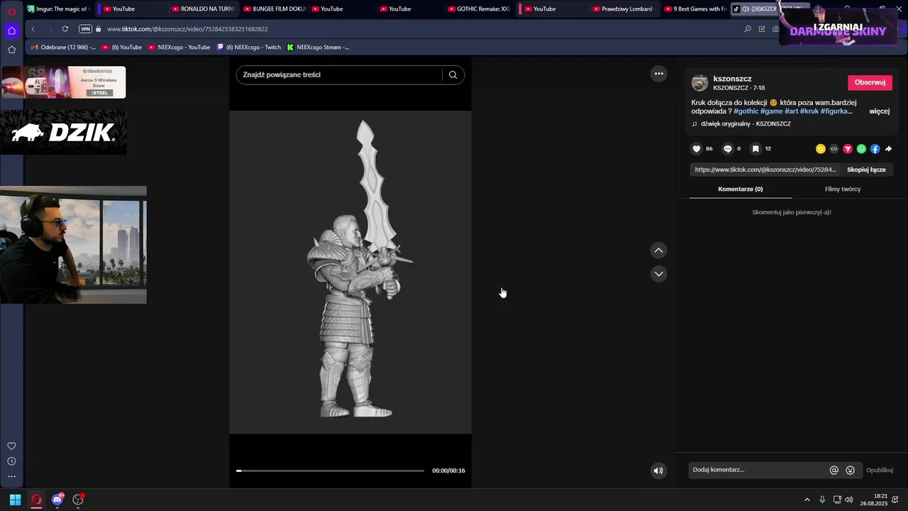Switch to Filmy twórcy tab
This screenshot has width=908, height=511.
click(842, 189)
